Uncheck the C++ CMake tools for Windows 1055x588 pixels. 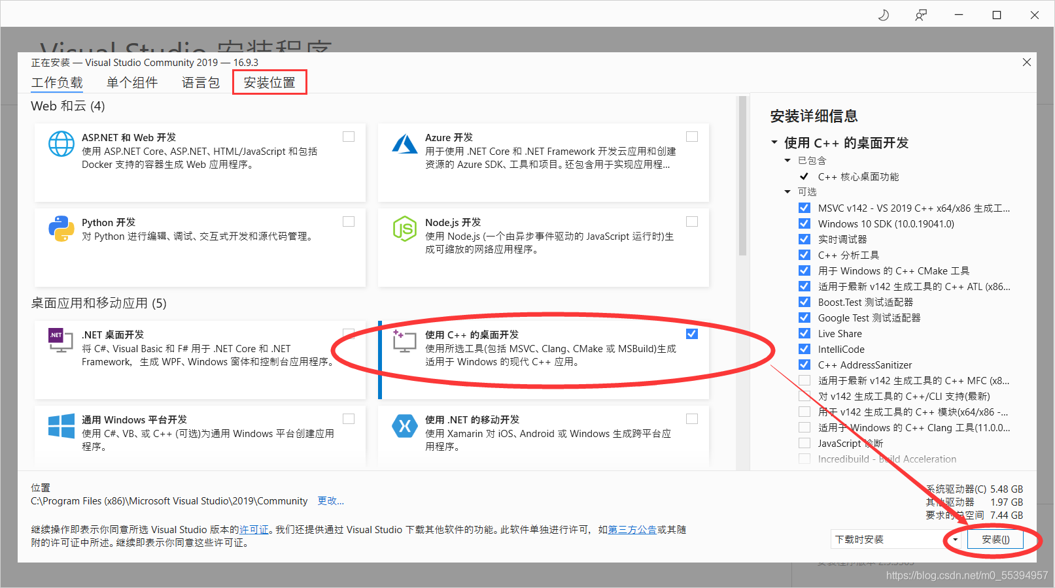coord(804,270)
